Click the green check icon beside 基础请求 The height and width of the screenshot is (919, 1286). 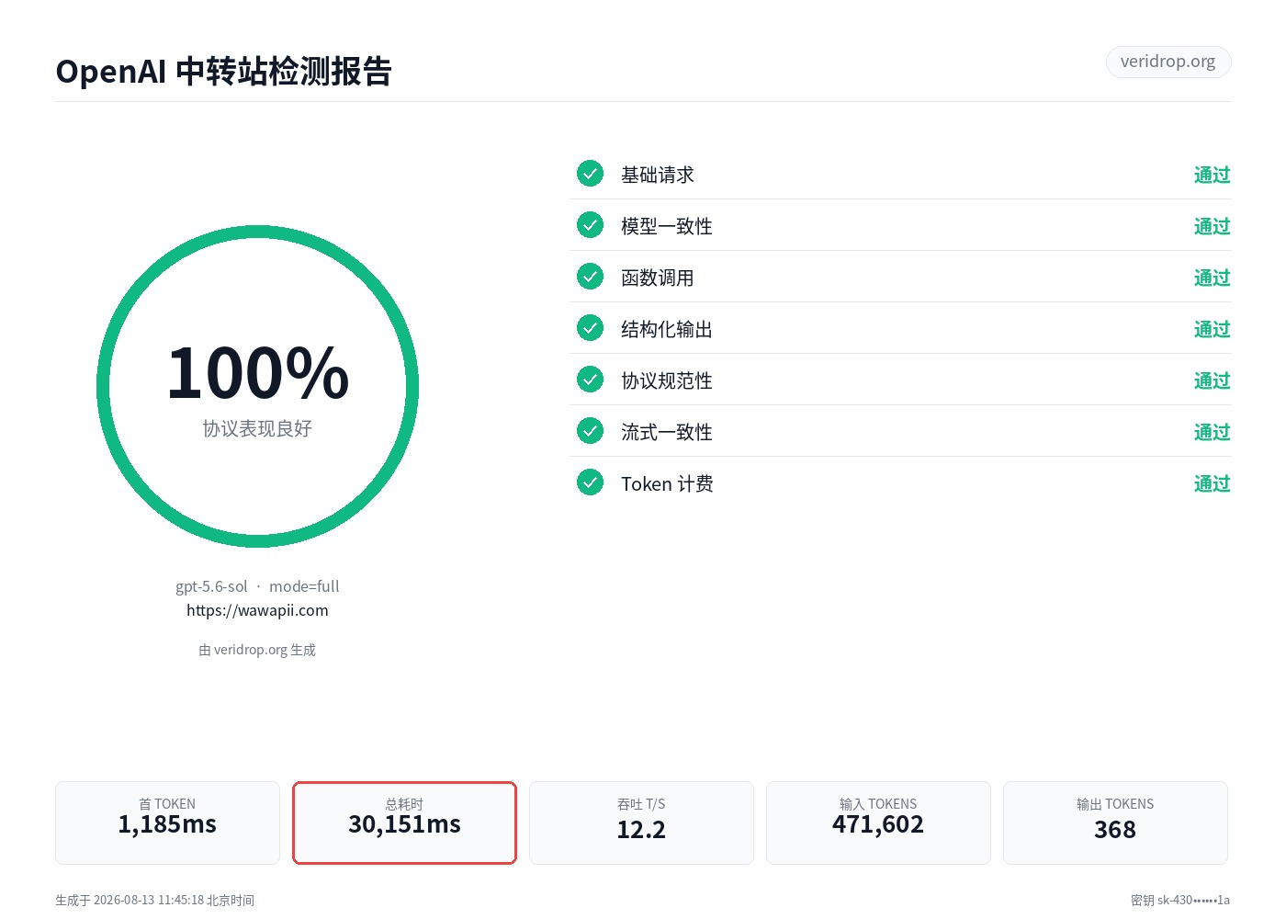[x=590, y=173]
